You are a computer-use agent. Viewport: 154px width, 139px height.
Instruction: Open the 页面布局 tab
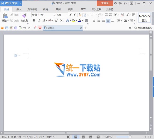tap(32, 9)
